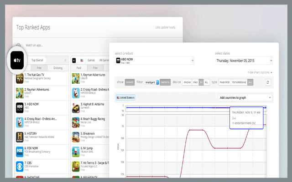Click "4. Beach Buggy Racing" title
Viewport: 292px width, 182px height.
tap(93, 119)
